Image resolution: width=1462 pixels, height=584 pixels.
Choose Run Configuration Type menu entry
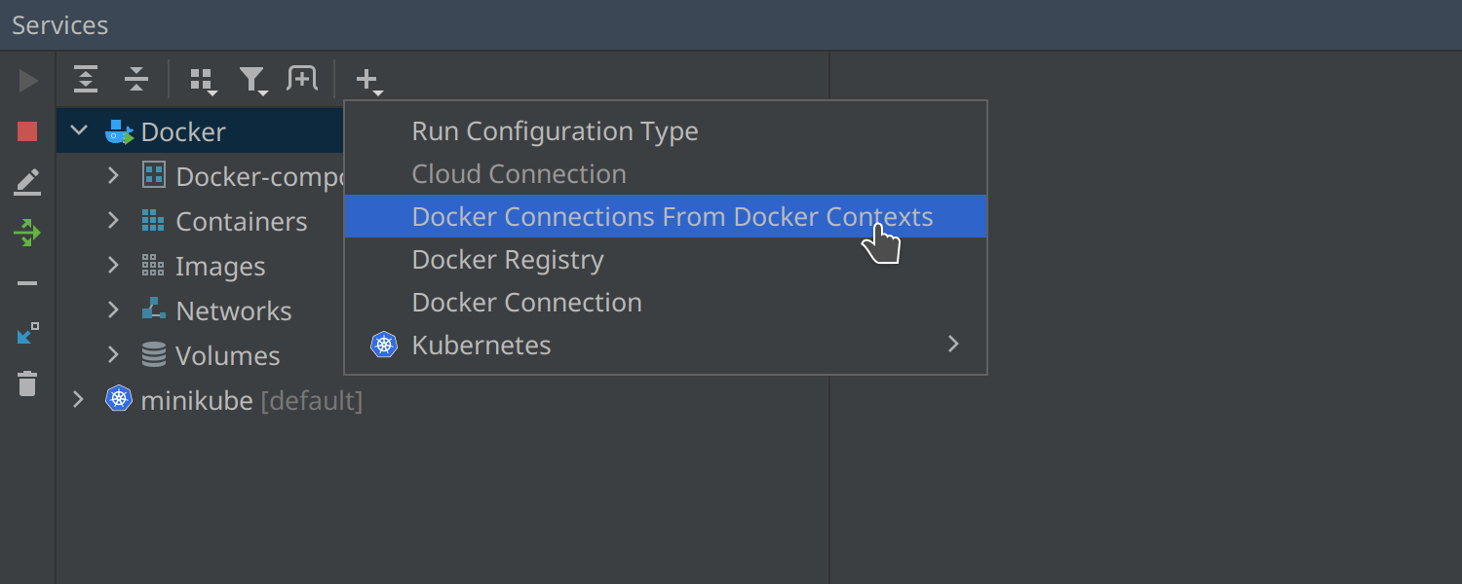[555, 131]
